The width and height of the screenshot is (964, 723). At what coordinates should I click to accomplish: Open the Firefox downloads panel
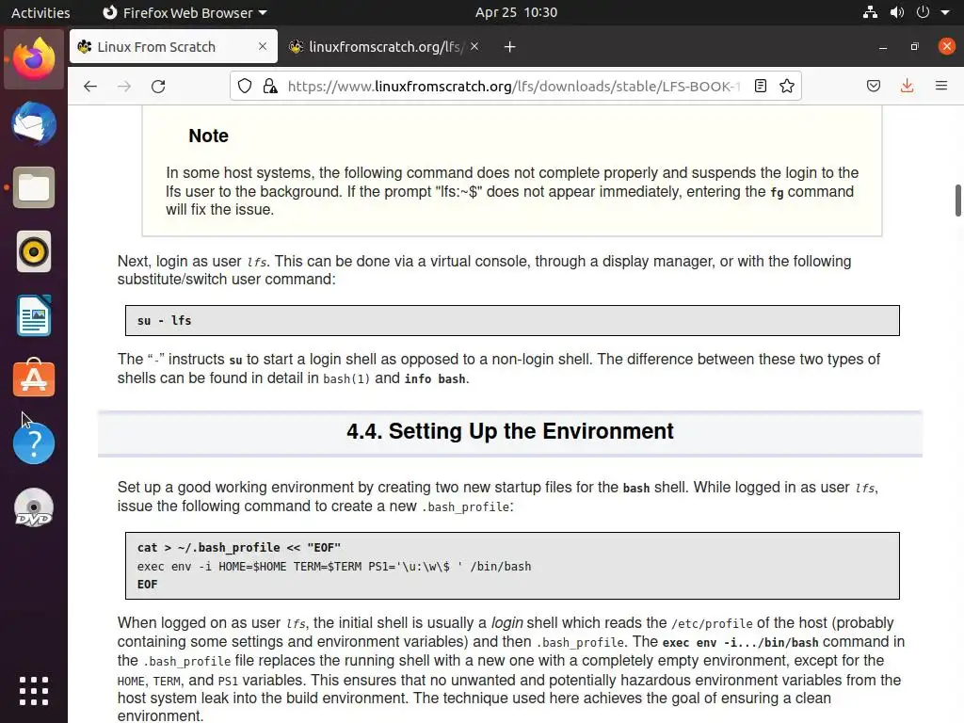907,86
